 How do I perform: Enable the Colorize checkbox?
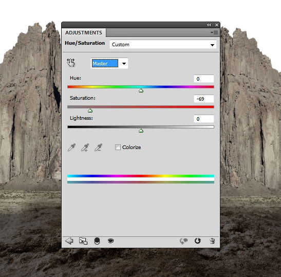coord(118,147)
